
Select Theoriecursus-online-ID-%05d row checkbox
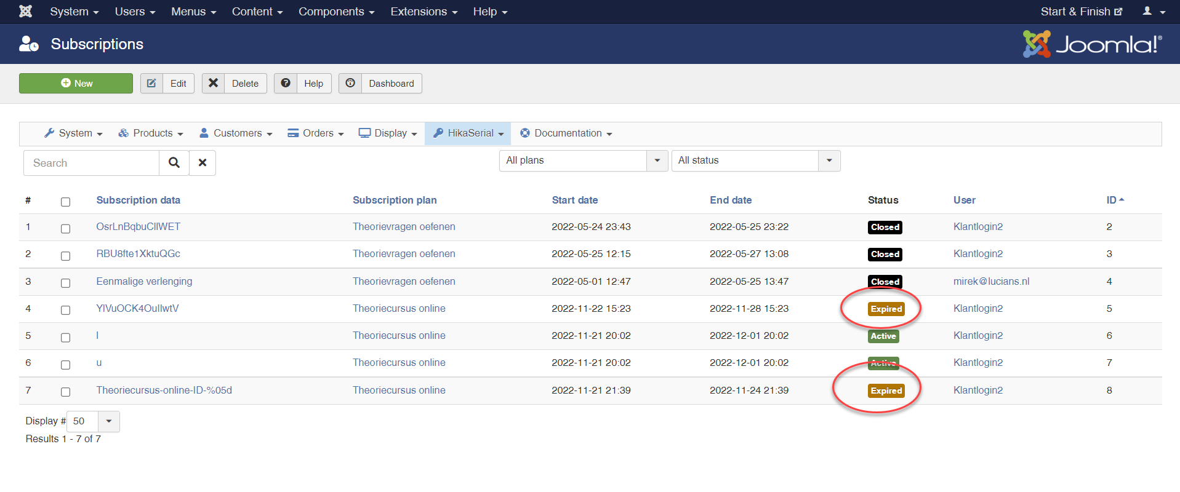(66, 392)
